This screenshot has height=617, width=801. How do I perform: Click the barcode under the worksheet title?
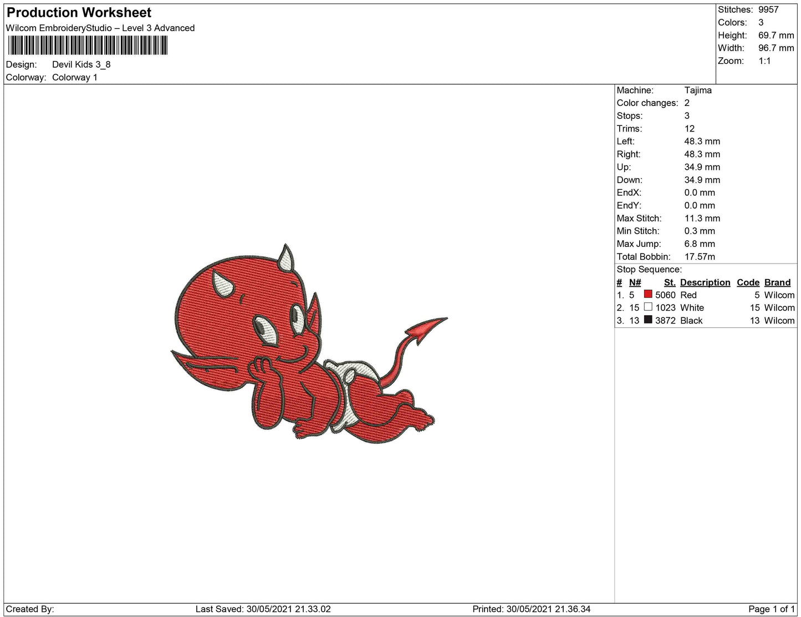point(87,45)
